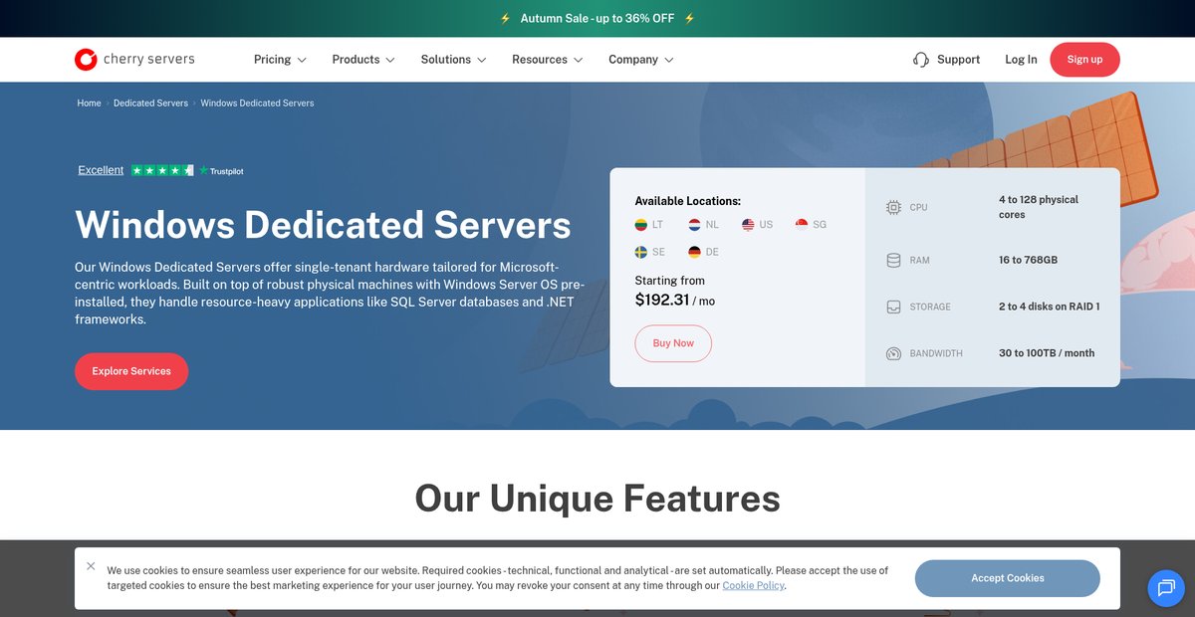
Task: Accept cookies with the Accept Cookies button
Action: coord(1008,578)
